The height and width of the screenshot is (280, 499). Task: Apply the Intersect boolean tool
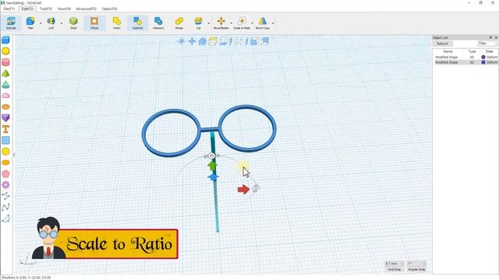click(x=158, y=23)
